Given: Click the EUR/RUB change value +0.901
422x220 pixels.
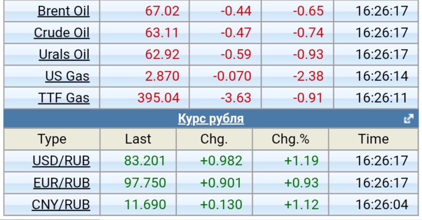Looking at the screenshot, I should tap(221, 183).
